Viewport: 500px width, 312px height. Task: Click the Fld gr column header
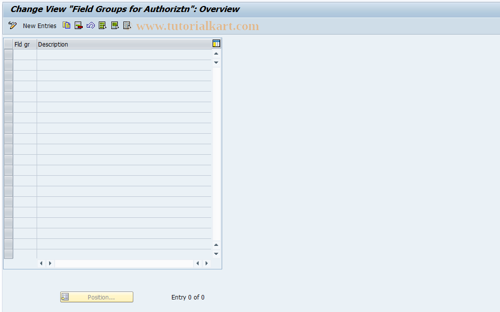(25, 44)
